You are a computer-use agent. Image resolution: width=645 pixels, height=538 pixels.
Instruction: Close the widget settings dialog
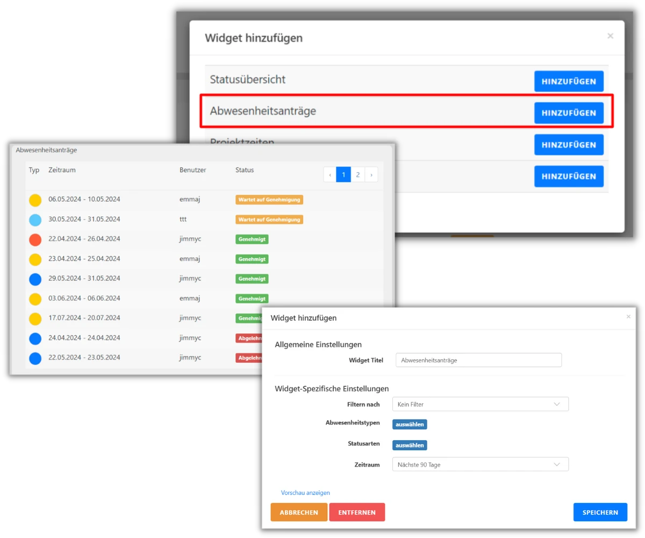pos(628,317)
